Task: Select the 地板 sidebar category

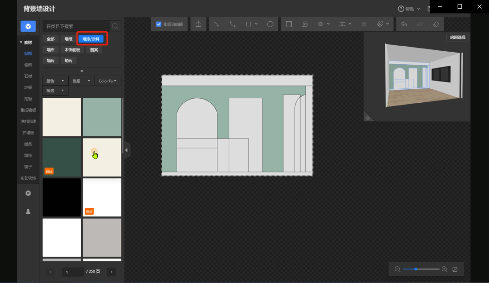Action: point(28,87)
